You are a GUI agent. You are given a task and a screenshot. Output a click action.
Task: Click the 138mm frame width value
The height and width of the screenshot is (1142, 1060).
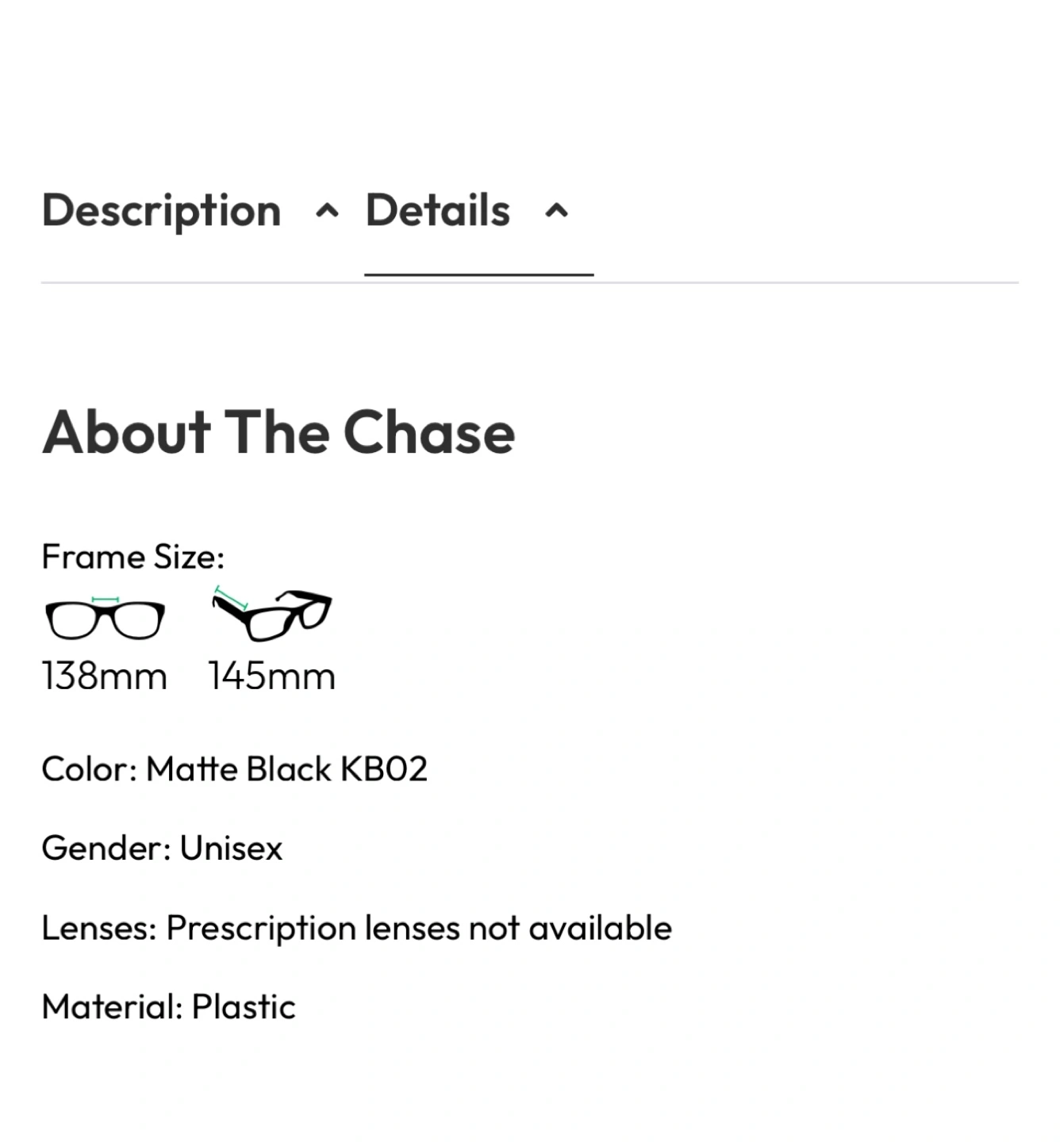coord(104,676)
